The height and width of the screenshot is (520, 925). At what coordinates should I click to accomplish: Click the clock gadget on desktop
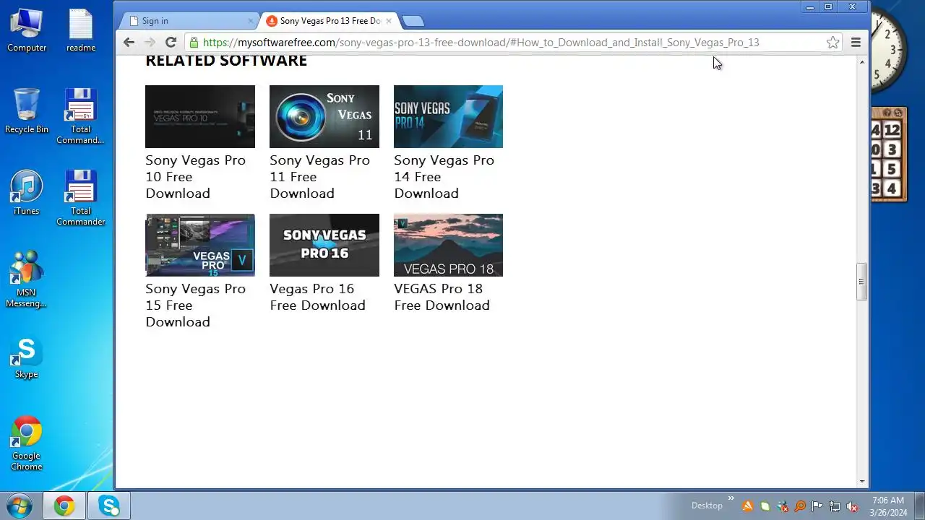pos(890,52)
